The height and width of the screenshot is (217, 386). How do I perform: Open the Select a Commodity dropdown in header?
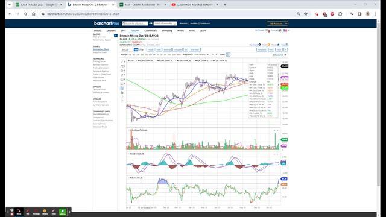(165, 24)
